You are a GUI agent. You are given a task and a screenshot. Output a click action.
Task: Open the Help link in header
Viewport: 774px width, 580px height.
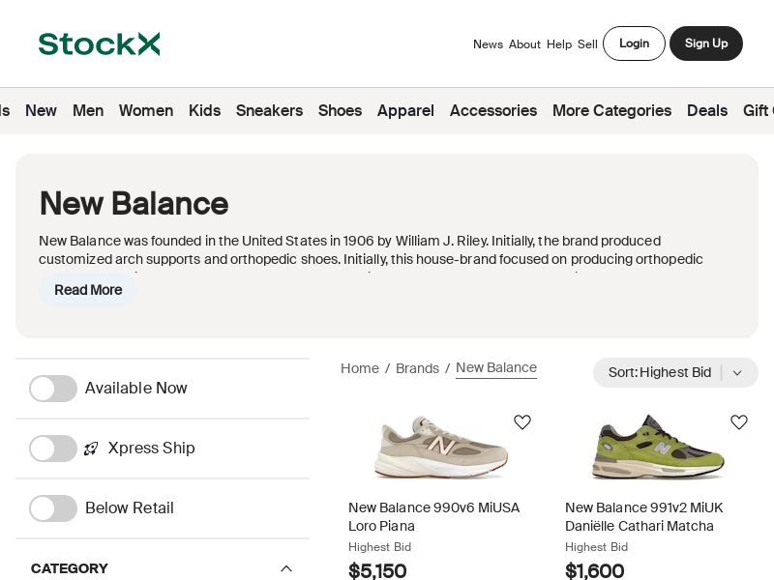tap(559, 44)
